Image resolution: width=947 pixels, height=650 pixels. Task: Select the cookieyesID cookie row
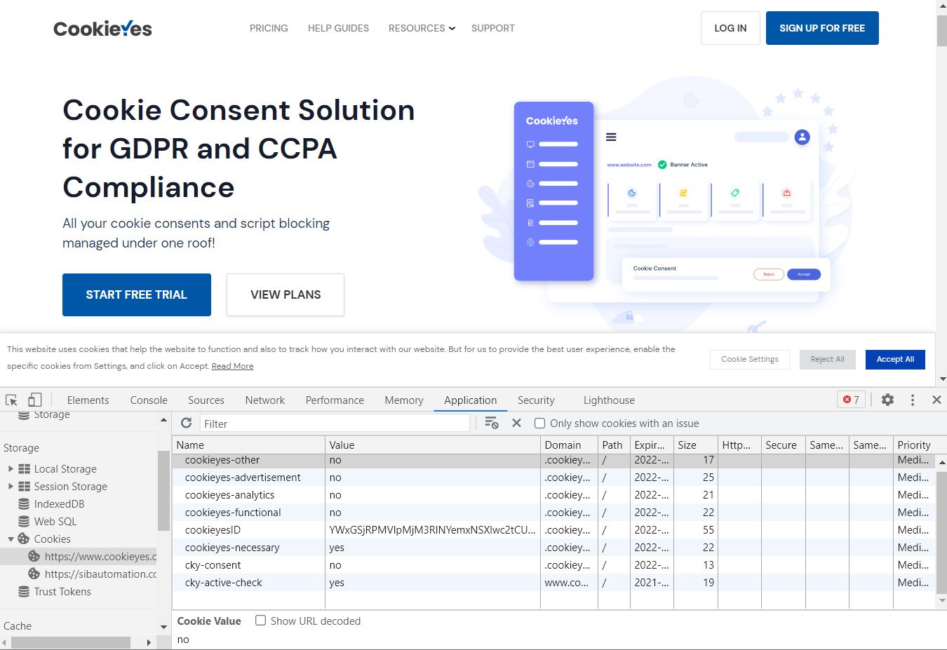click(554, 530)
